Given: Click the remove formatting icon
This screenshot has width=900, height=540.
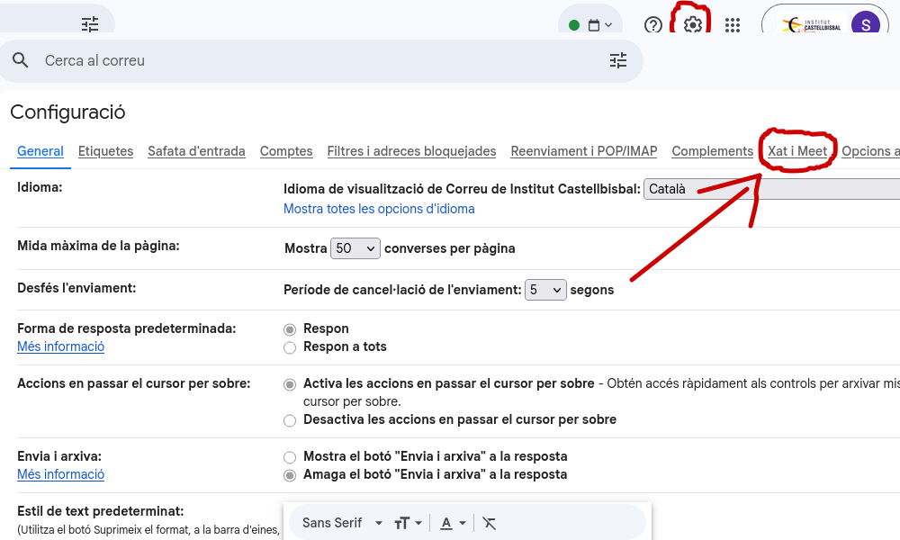Looking at the screenshot, I should coord(490,523).
